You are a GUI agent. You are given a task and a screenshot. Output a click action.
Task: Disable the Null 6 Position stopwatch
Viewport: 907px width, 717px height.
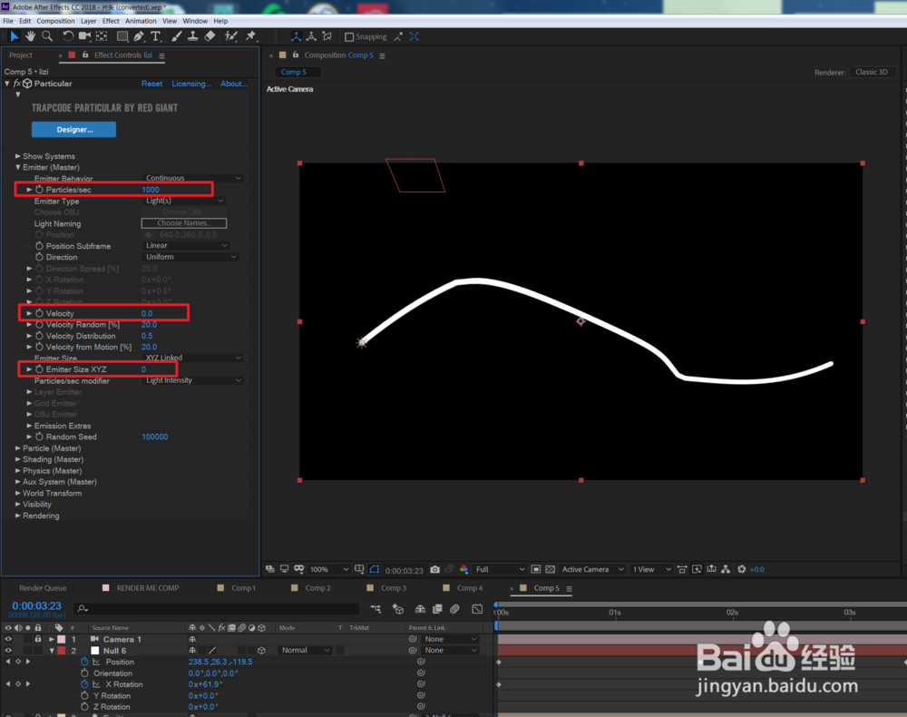84,662
